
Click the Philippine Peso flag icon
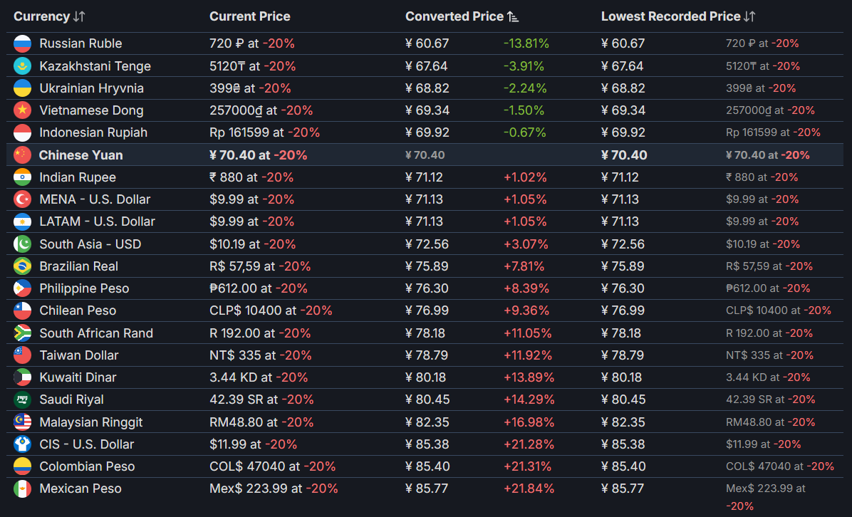click(23, 288)
